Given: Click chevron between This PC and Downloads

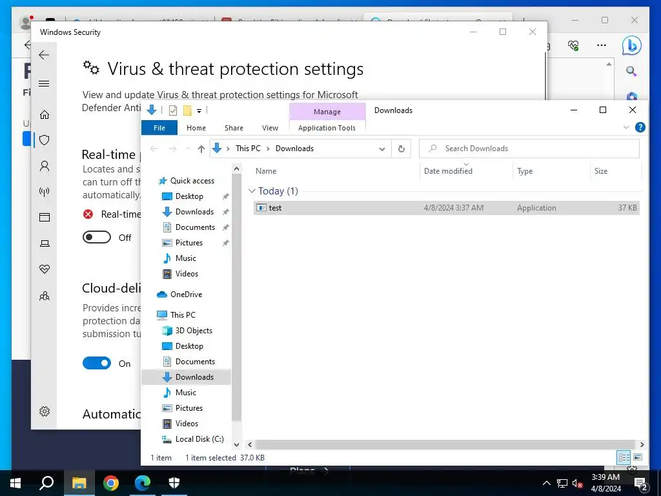Looking at the screenshot, I should 268,149.
